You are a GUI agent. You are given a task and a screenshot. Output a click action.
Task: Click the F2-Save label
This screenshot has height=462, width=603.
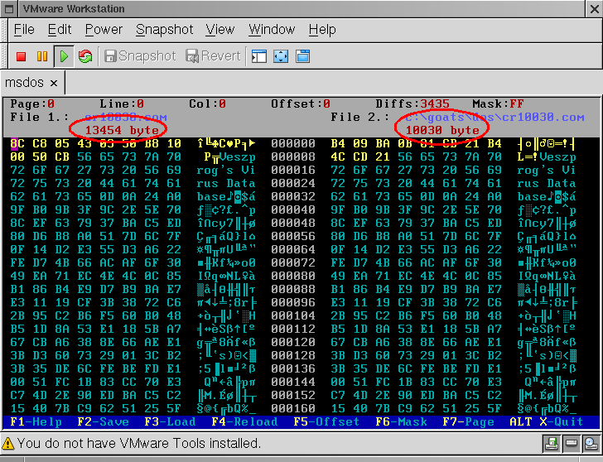(x=103, y=421)
